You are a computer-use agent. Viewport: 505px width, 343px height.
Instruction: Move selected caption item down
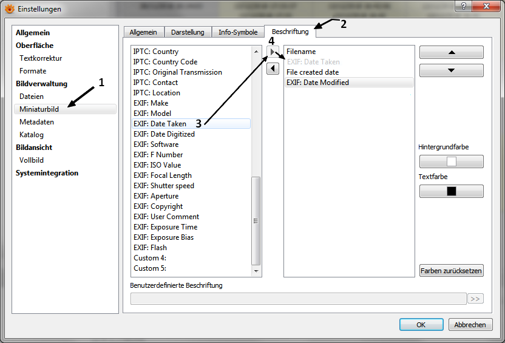click(451, 70)
